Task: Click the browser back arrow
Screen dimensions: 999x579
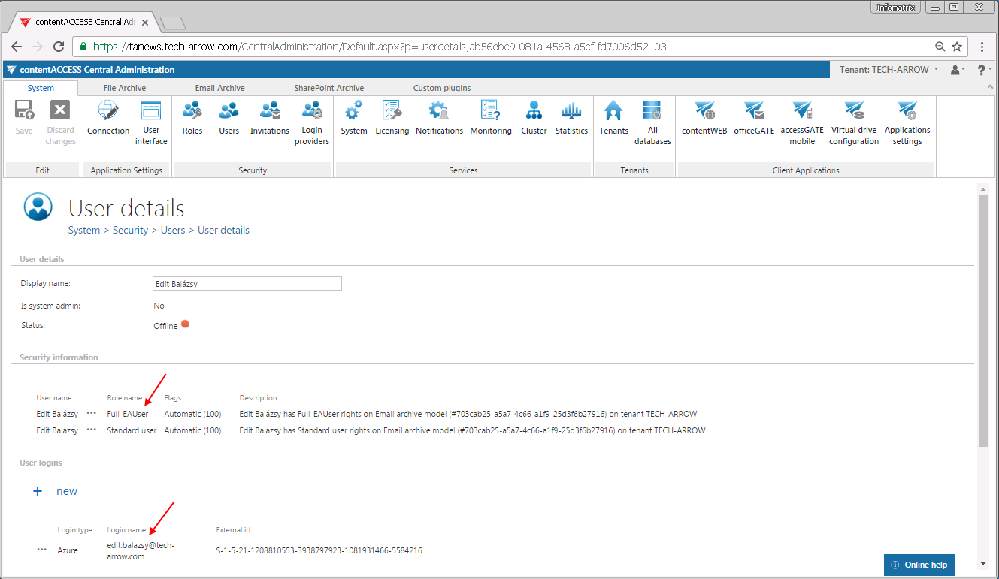Action: pyautogui.click(x=17, y=47)
